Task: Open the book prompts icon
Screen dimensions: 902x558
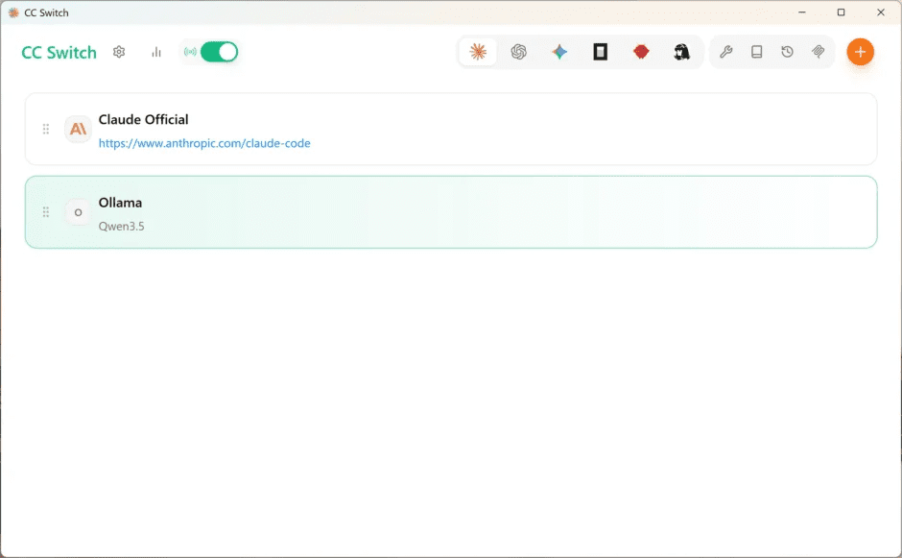Action: [757, 52]
